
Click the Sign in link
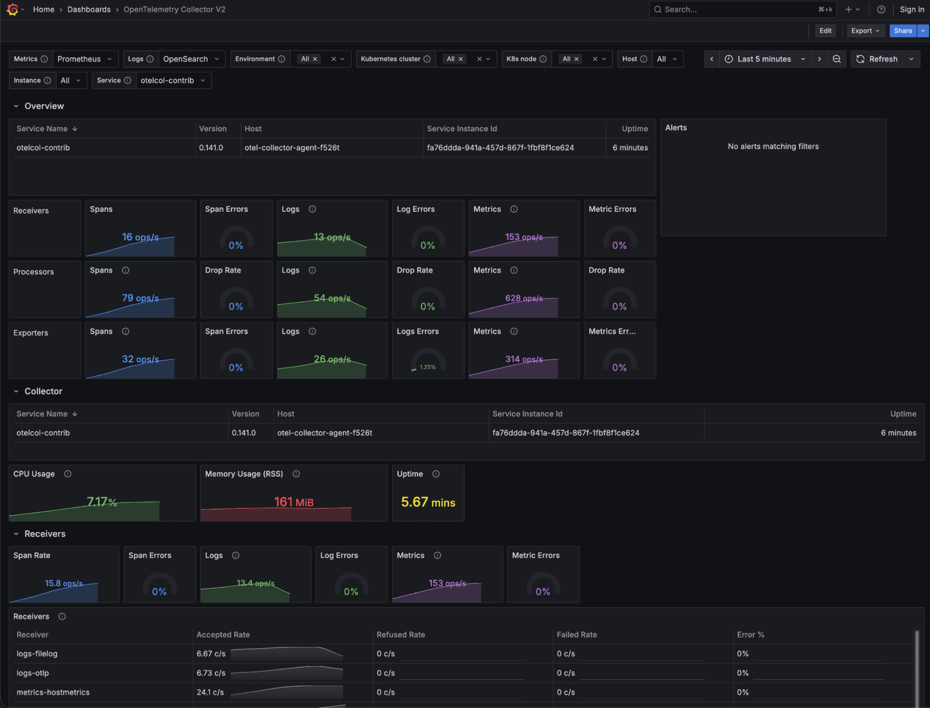click(911, 9)
